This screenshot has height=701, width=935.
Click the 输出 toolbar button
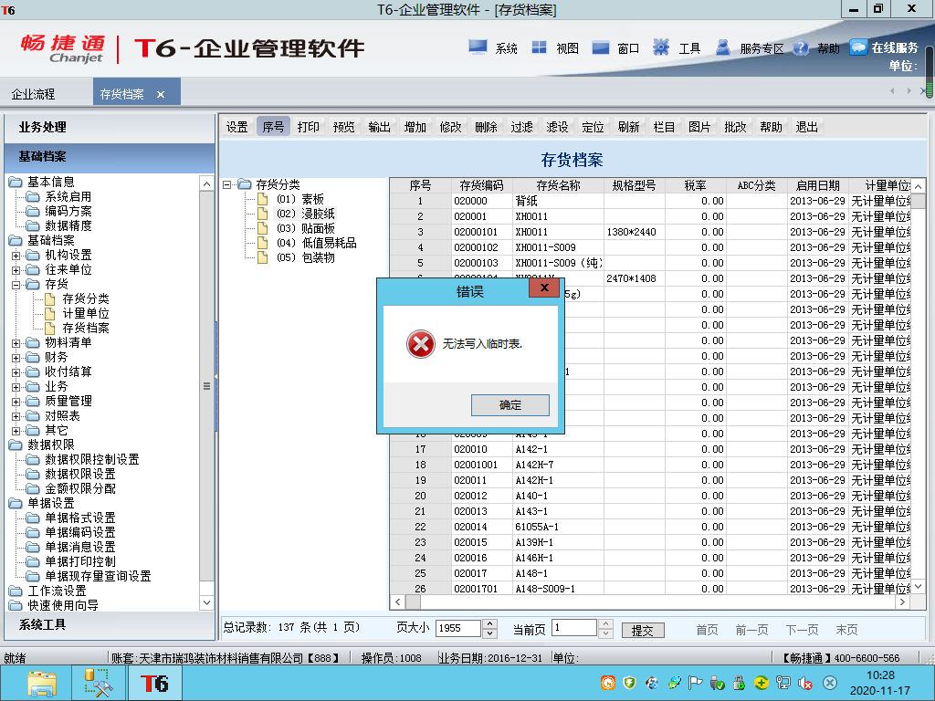click(x=379, y=127)
